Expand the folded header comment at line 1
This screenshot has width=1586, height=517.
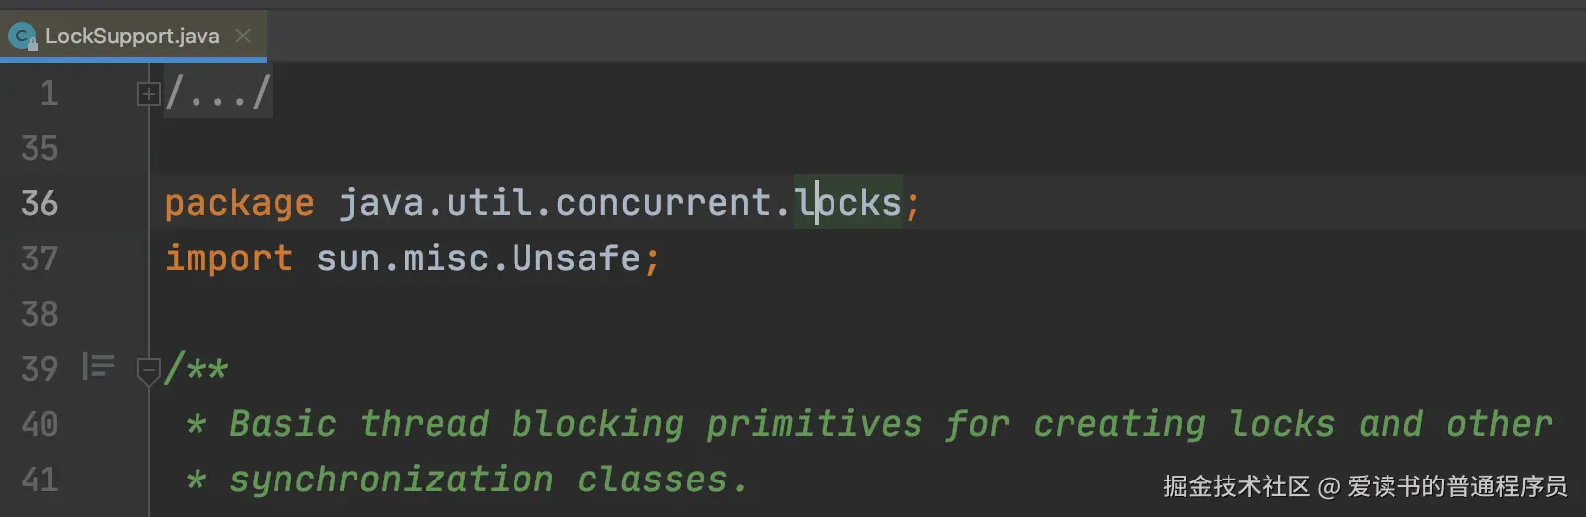pos(148,94)
